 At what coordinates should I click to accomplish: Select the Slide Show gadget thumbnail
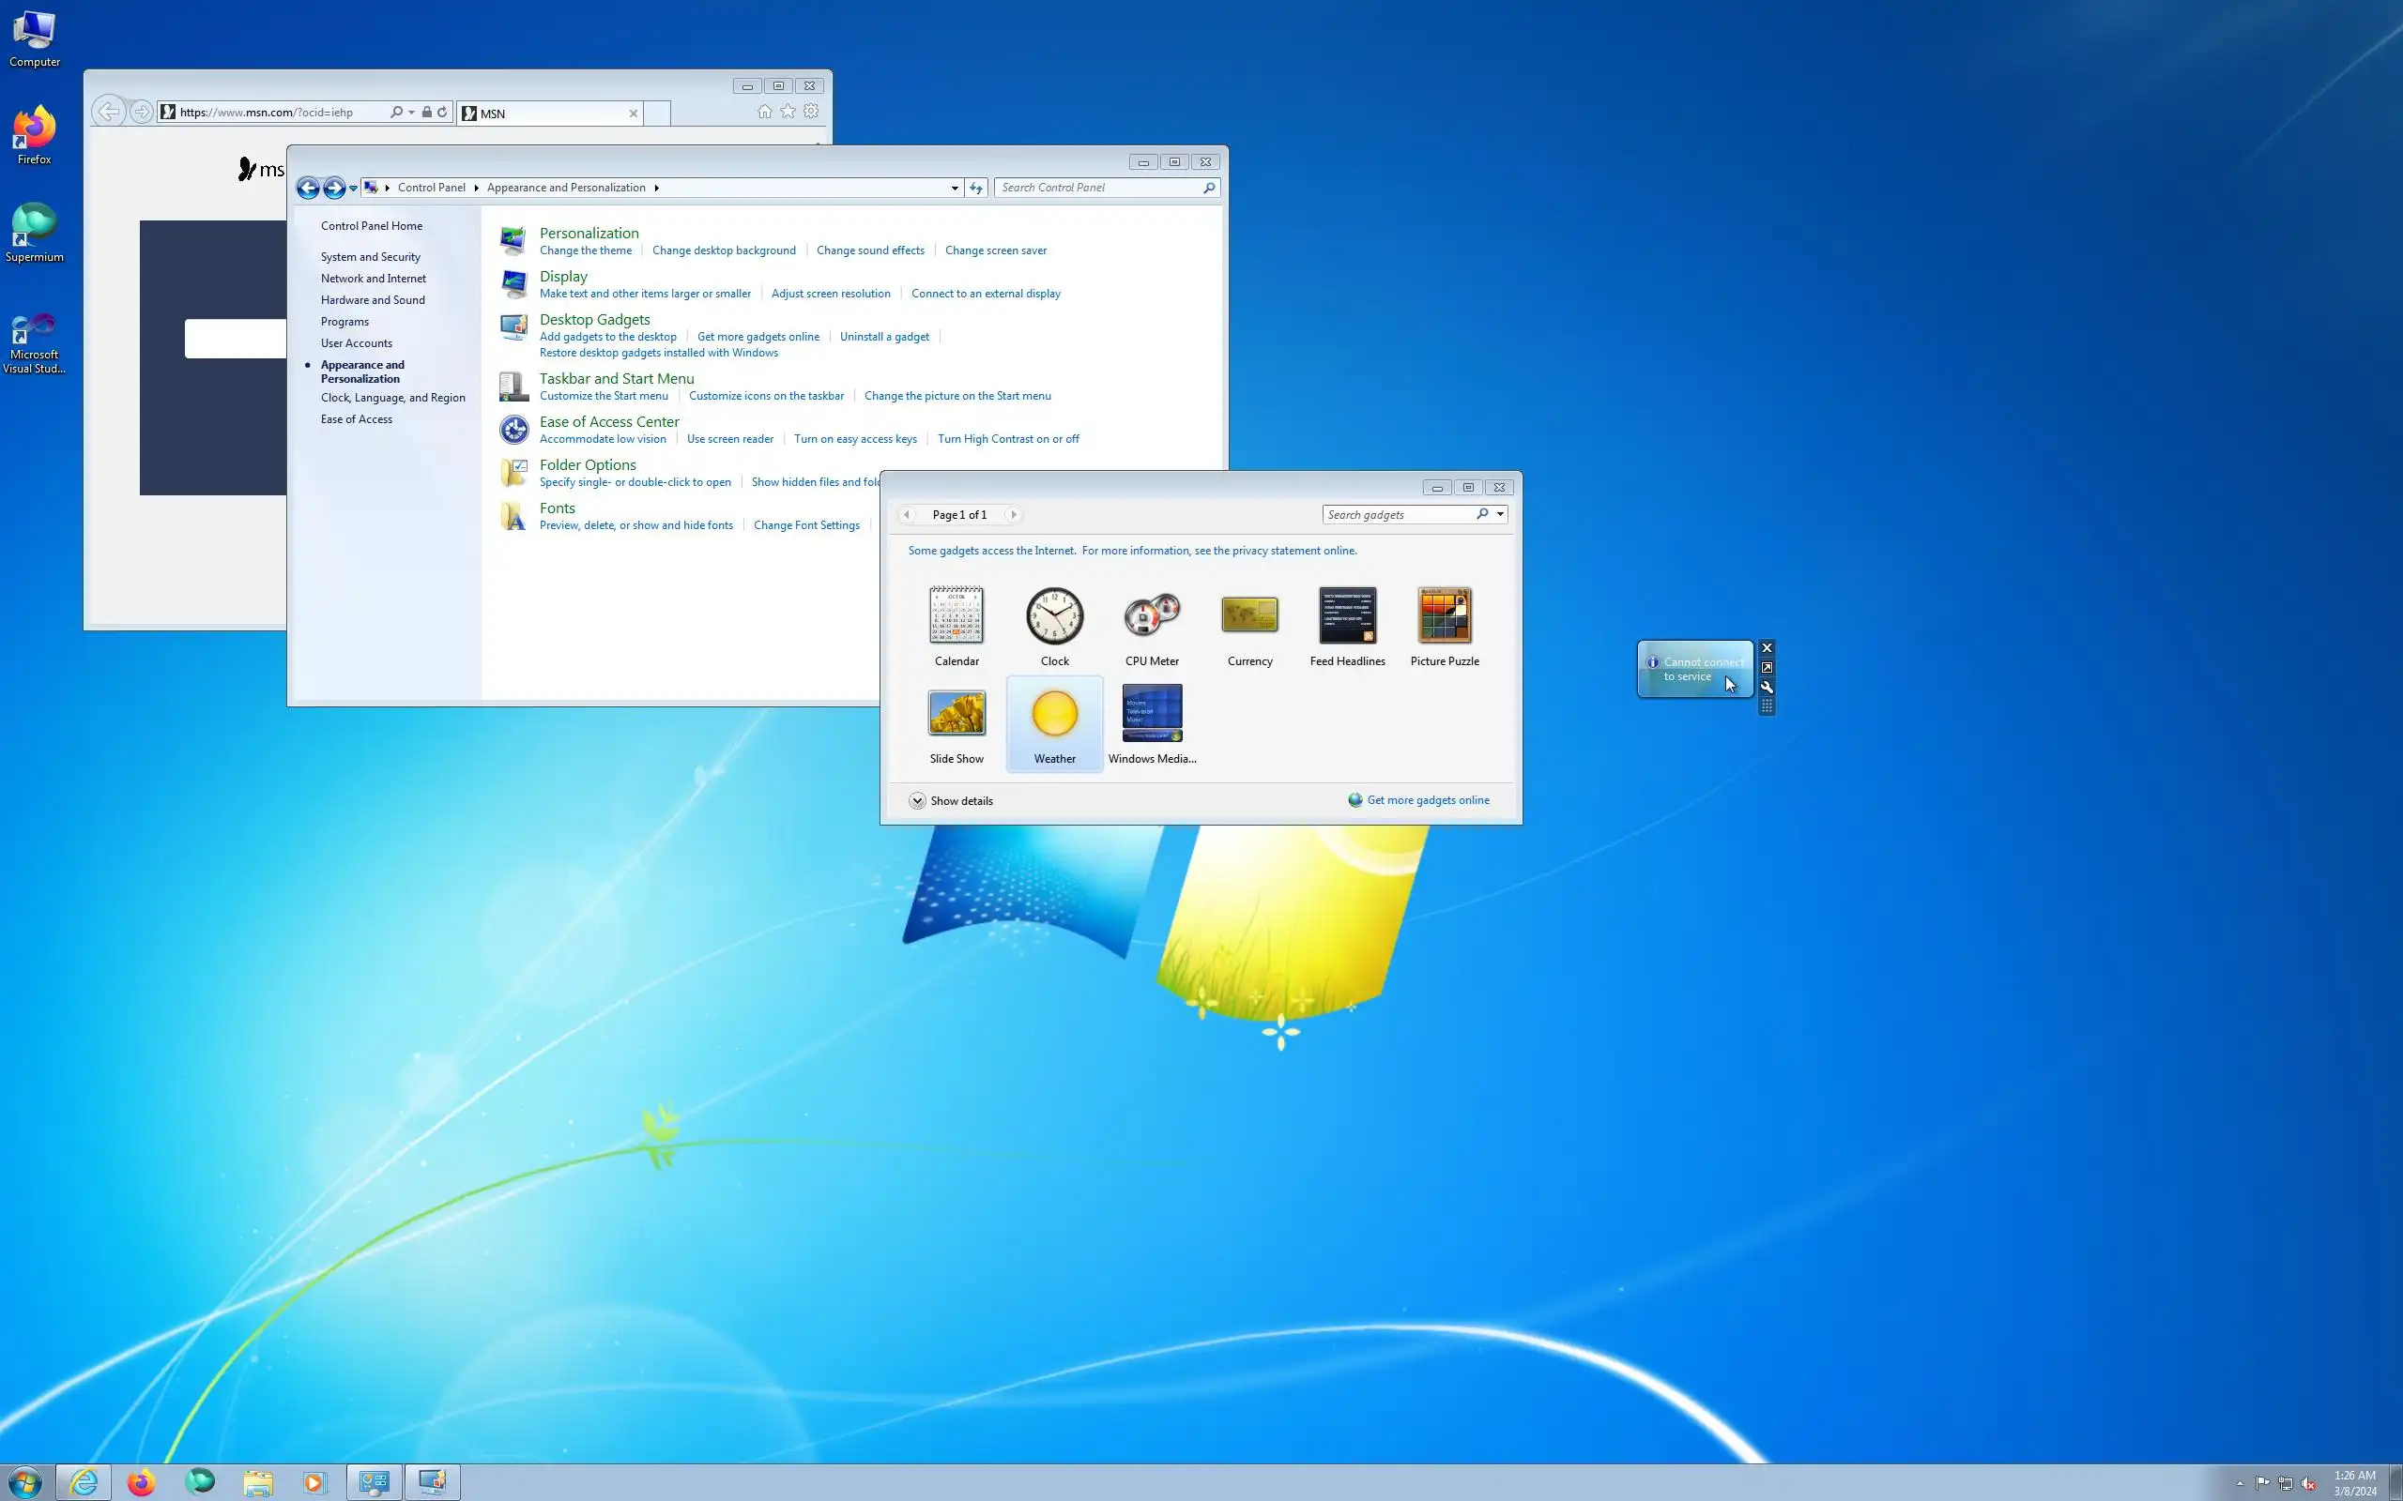957,714
